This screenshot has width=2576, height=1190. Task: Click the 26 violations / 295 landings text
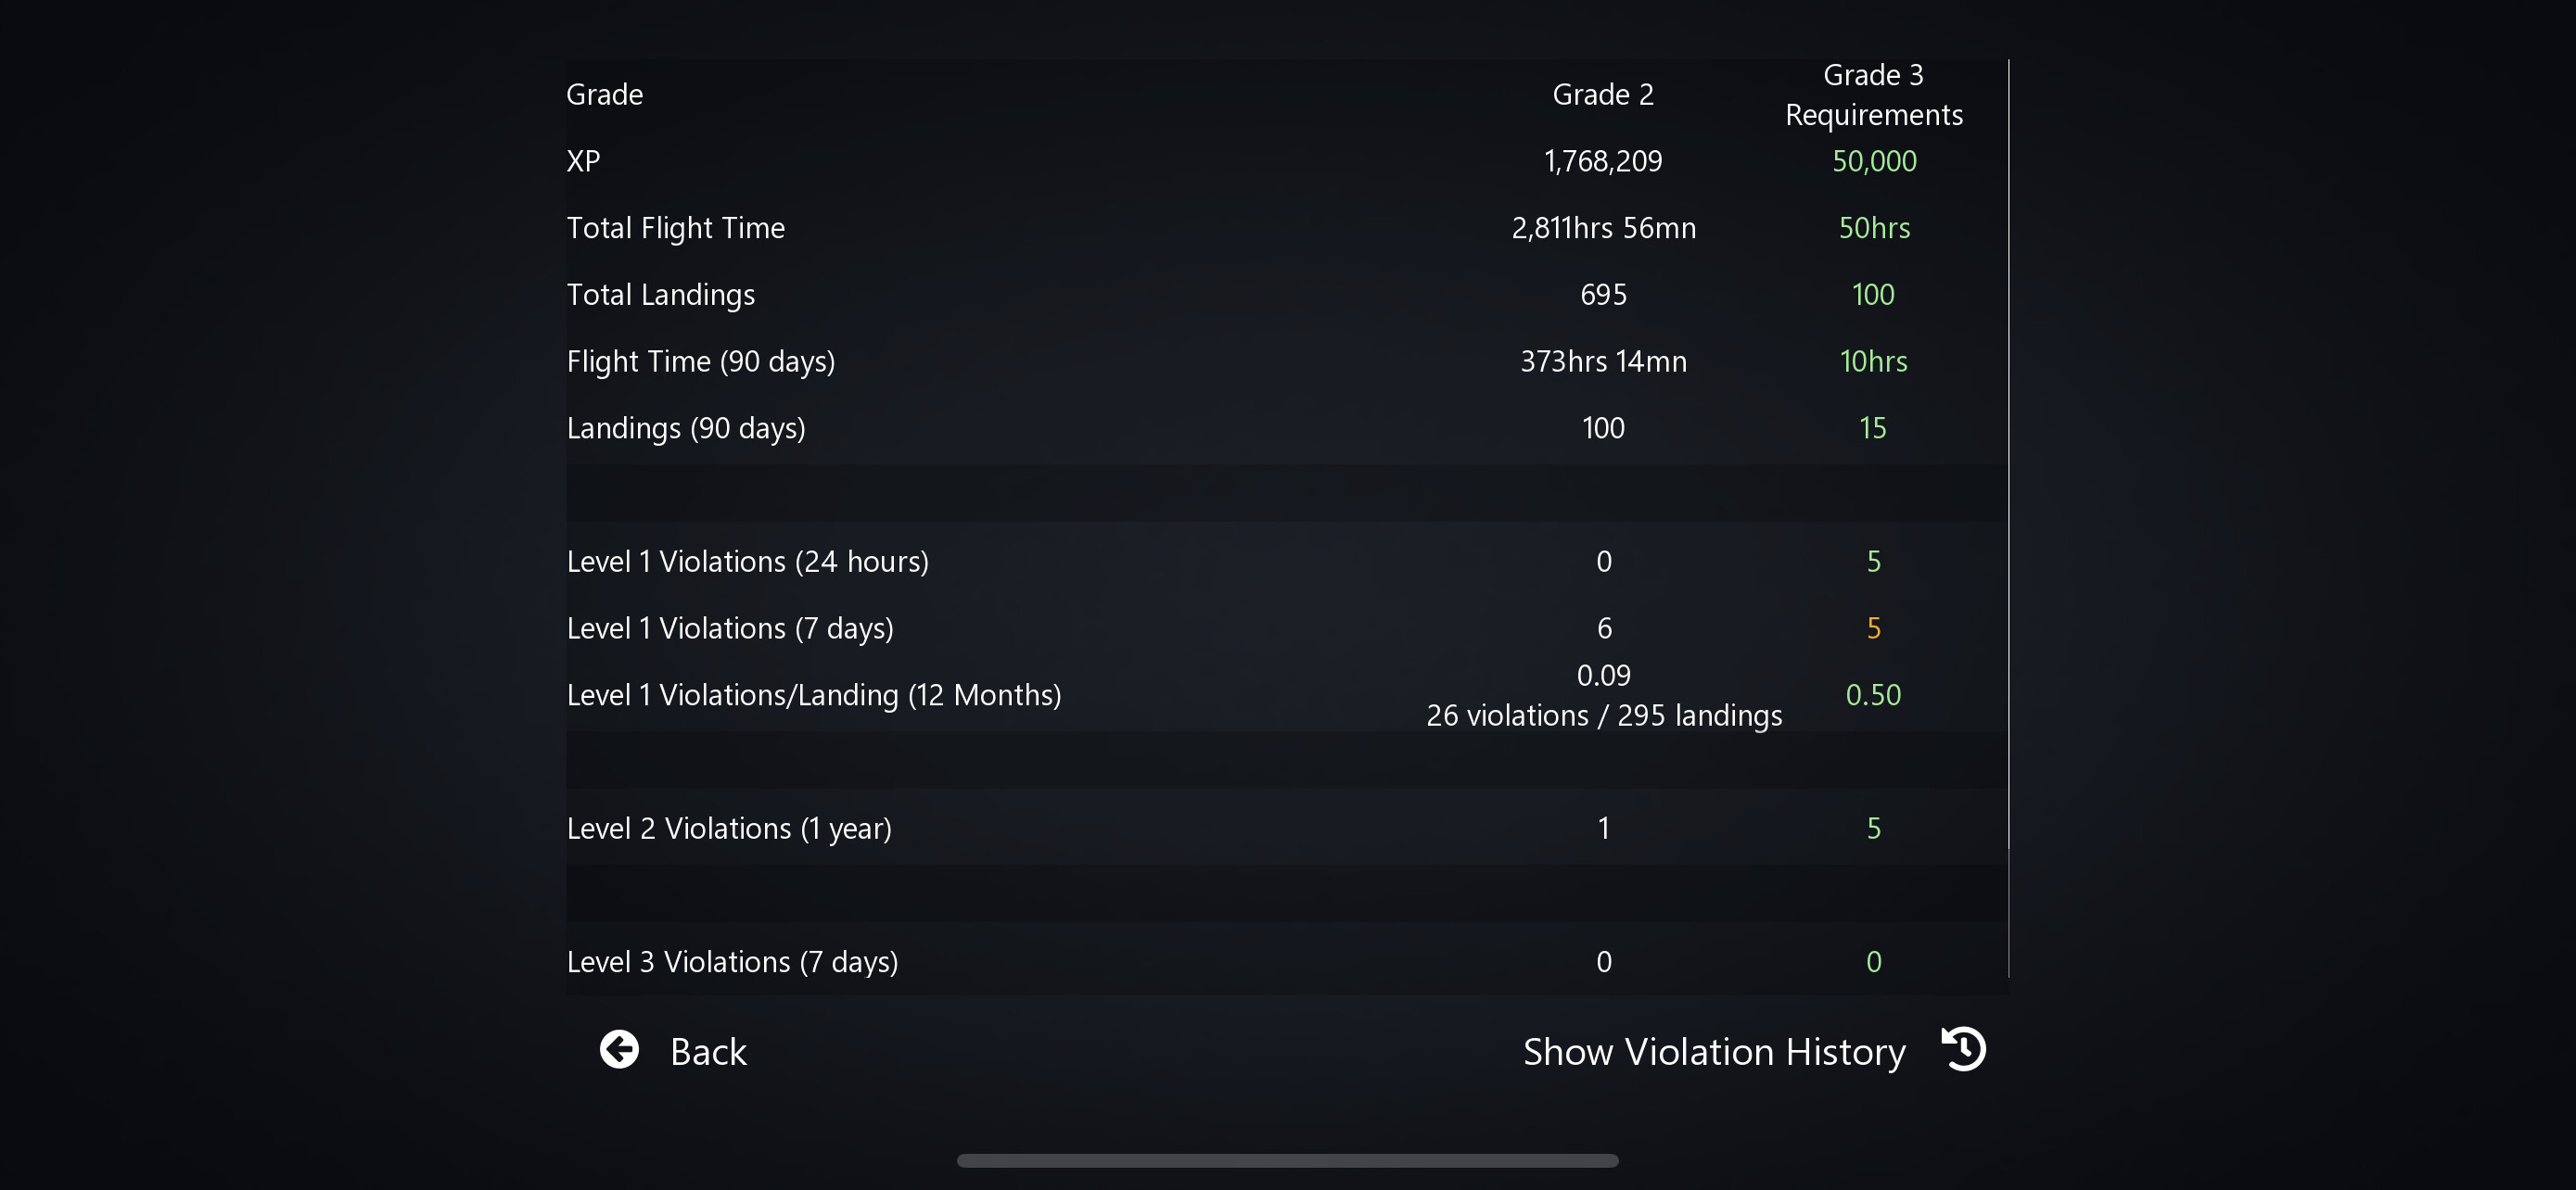1603,716
